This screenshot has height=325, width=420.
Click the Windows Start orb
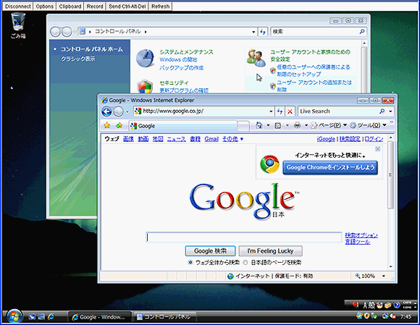pyautogui.click(x=14, y=317)
